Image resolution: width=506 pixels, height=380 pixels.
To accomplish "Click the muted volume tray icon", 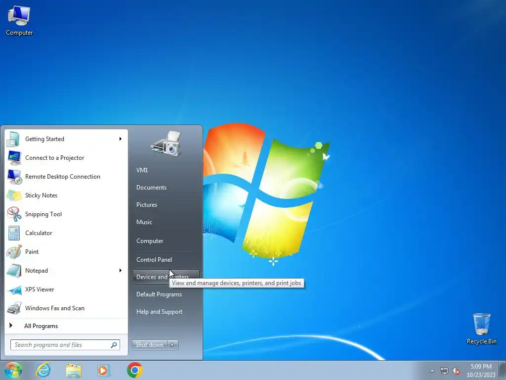I will [x=456, y=371].
